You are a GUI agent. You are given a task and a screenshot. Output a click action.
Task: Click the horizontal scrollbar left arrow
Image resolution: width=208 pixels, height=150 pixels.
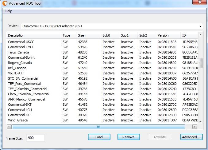pos(9,127)
